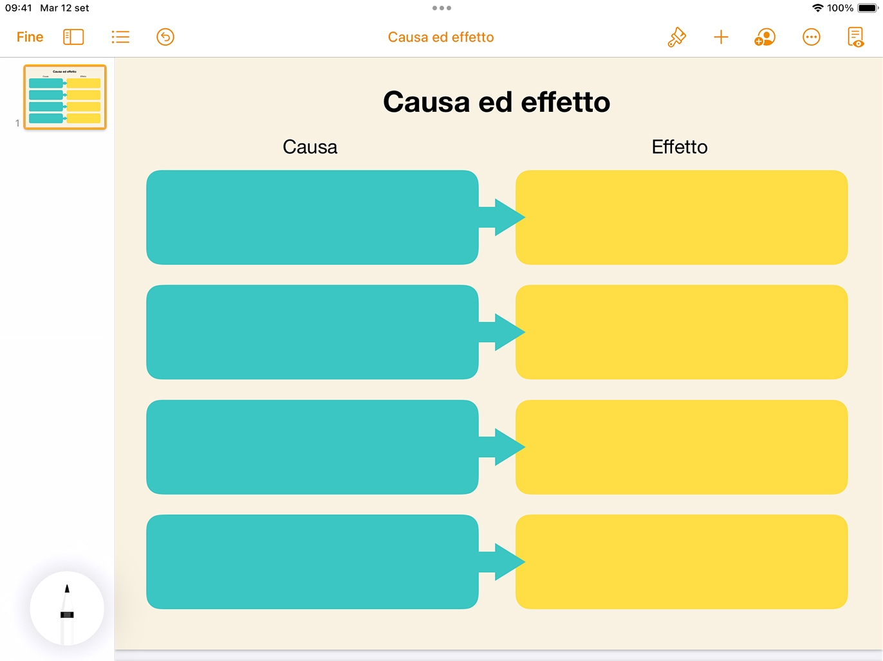Viewport: 883px width, 661px height.
Task: Select page 1 thumbnail in sidebar
Action: tap(65, 97)
